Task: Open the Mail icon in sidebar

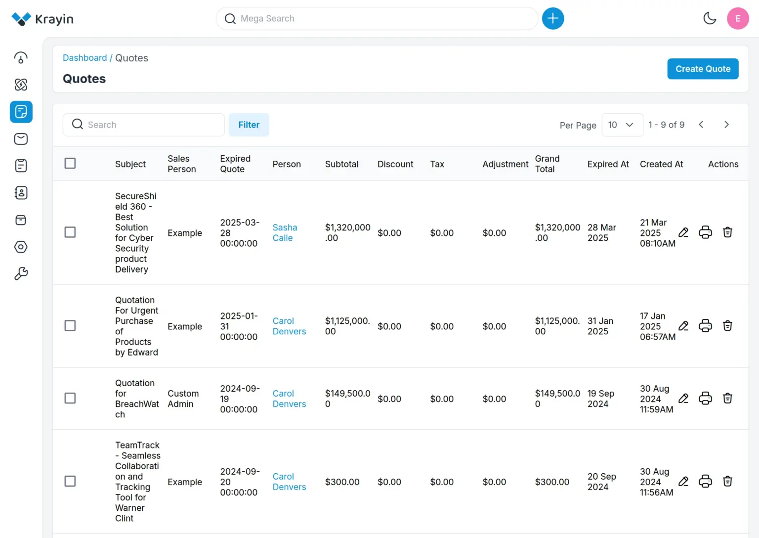Action: coord(21,139)
